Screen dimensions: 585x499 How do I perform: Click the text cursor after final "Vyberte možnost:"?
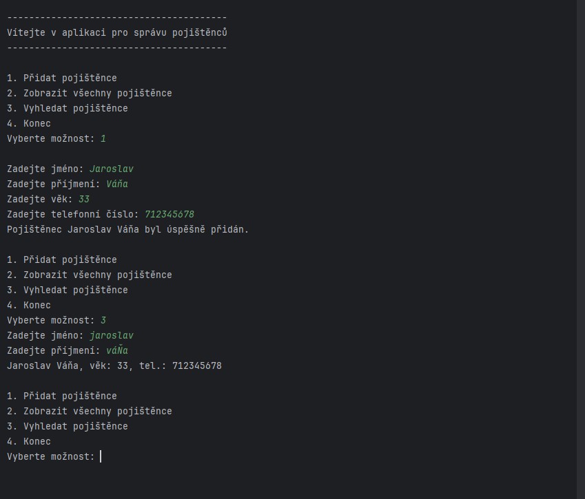click(x=101, y=456)
